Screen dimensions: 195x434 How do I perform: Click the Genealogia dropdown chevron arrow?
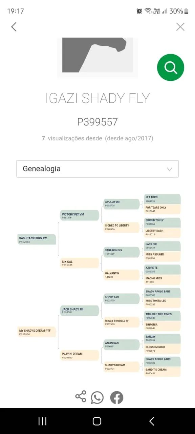[x=170, y=169]
